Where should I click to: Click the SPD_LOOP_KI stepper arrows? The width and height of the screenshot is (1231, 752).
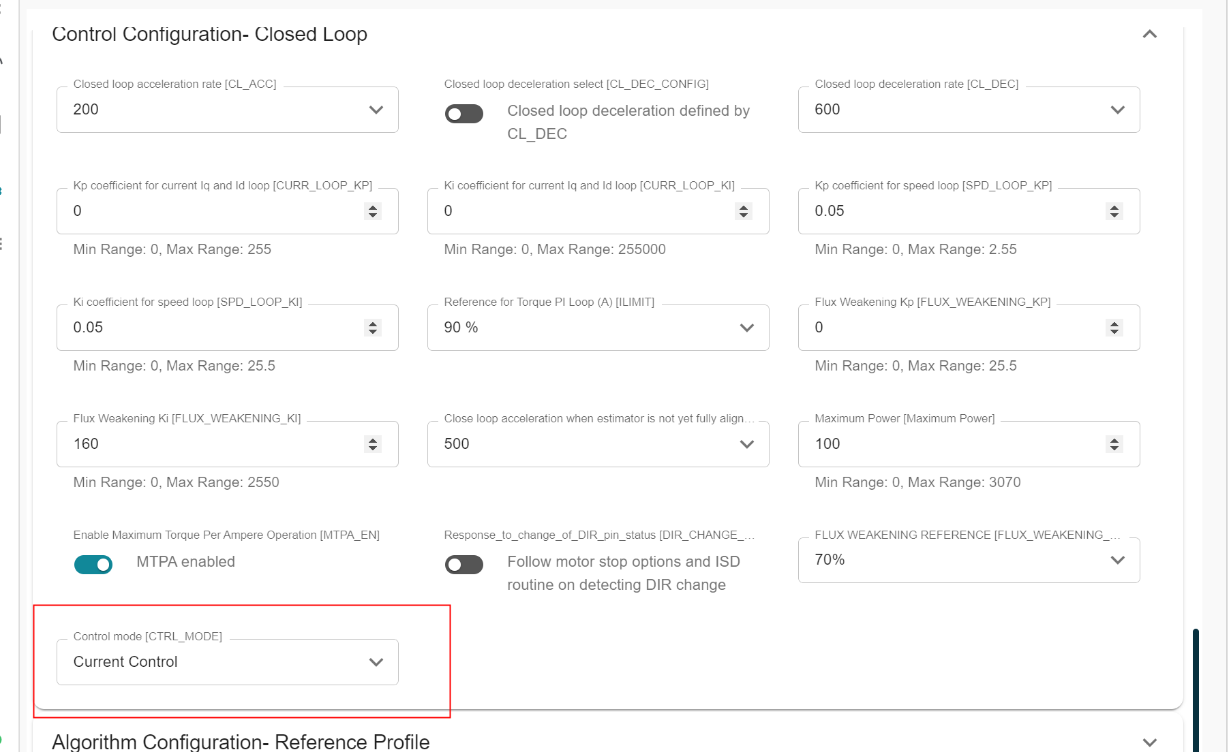tap(373, 328)
